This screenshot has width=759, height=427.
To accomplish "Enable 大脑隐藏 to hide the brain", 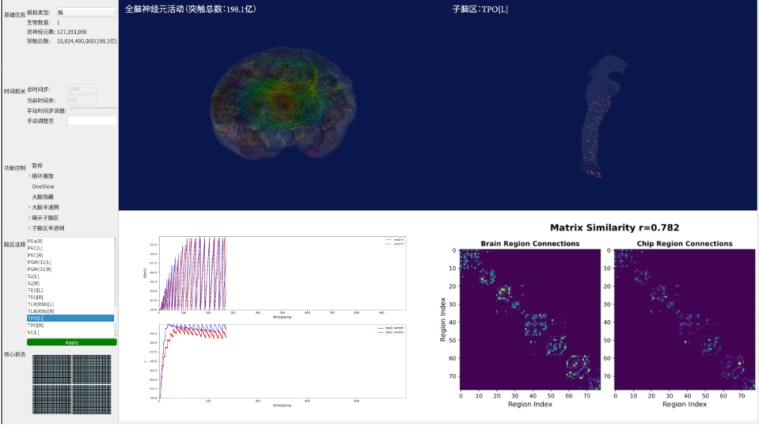I will [30, 197].
